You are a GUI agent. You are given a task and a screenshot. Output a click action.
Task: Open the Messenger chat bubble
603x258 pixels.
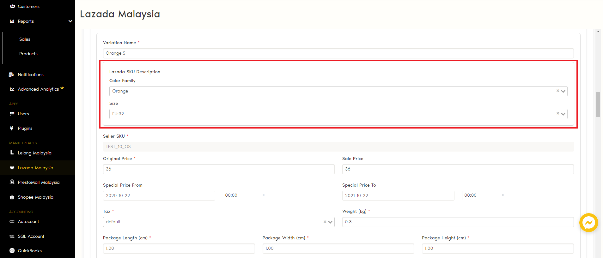(x=588, y=223)
